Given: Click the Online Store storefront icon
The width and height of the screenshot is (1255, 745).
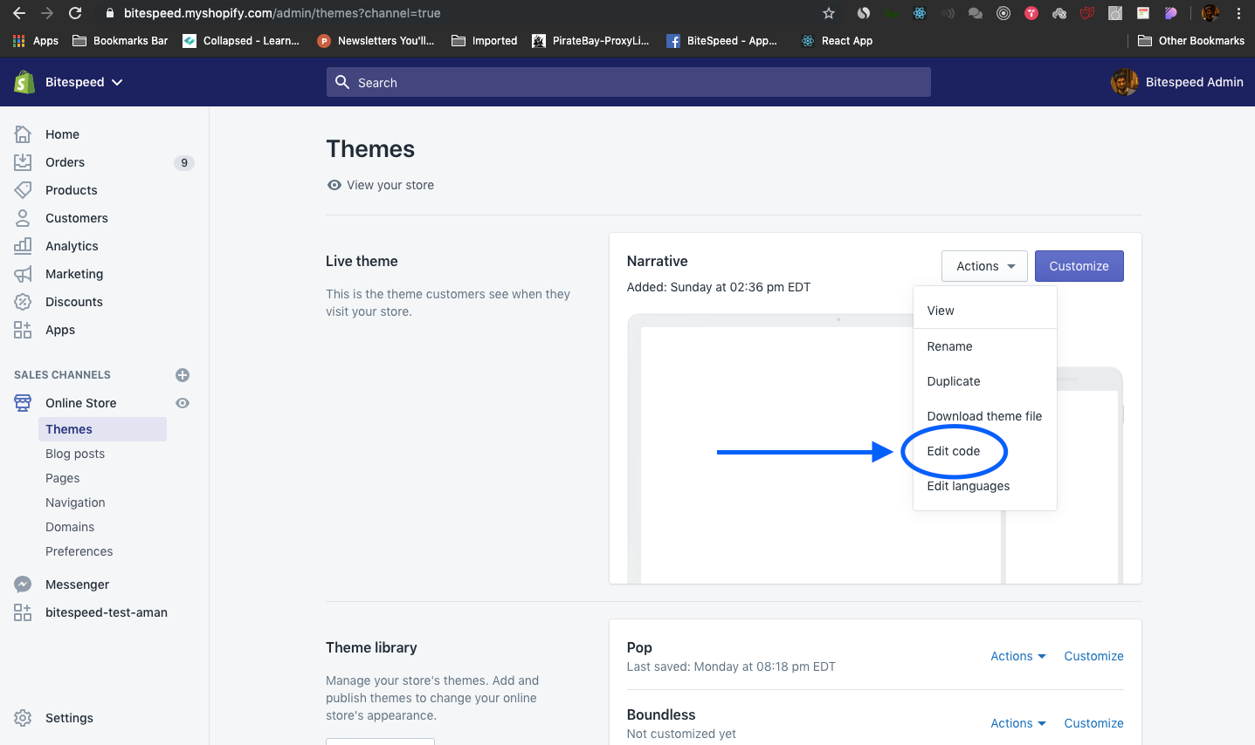Looking at the screenshot, I should [x=23, y=403].
